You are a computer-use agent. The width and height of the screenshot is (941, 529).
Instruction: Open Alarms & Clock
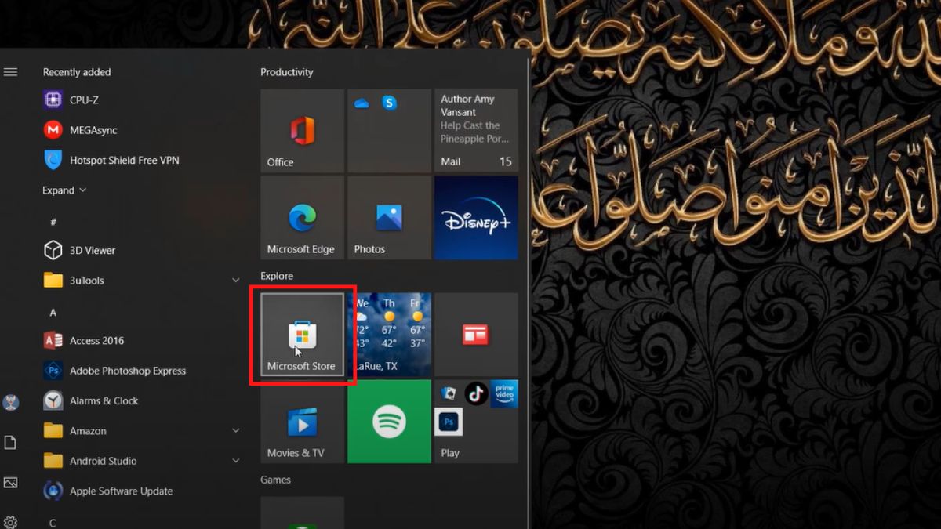coord(141,400)
